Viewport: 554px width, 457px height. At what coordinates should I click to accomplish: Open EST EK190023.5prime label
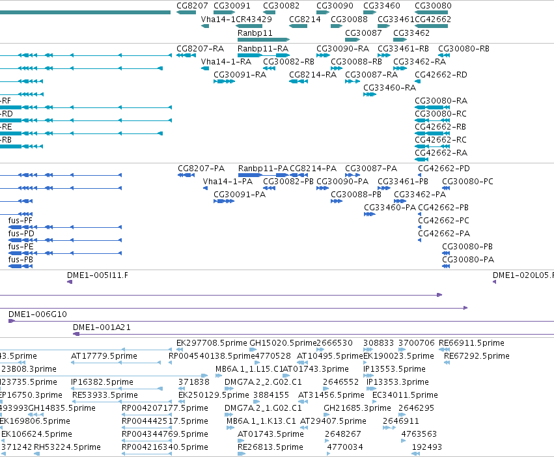point(398,356)
